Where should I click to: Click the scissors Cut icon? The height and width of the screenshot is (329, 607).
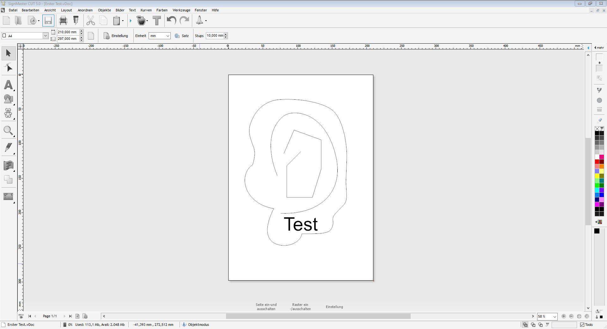(90, 21)
